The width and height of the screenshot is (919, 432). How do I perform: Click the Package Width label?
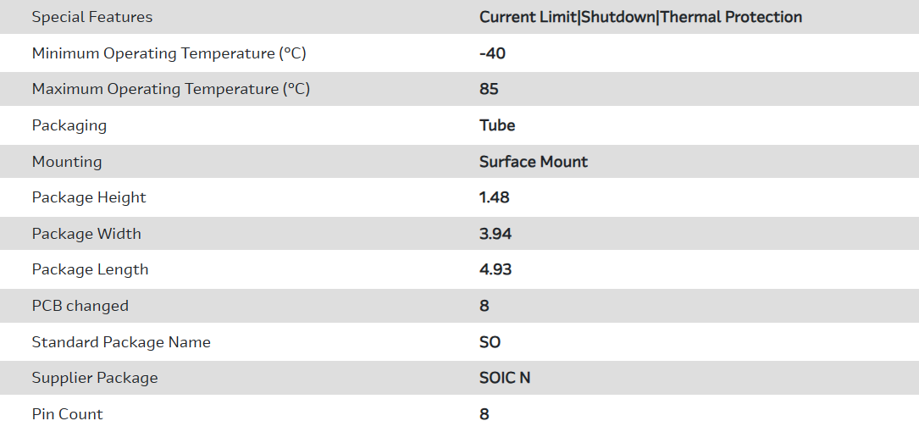click(x=86, y=234)
